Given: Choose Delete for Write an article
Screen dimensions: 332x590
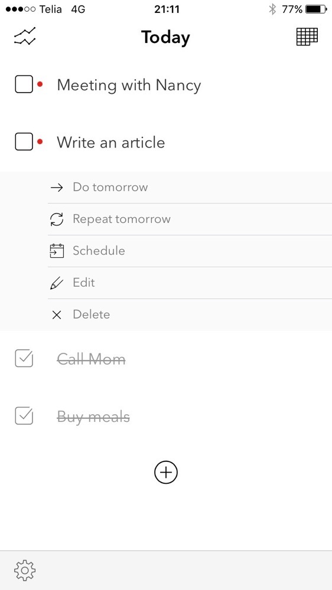Looking at the screenshot, I should point(190,315).
